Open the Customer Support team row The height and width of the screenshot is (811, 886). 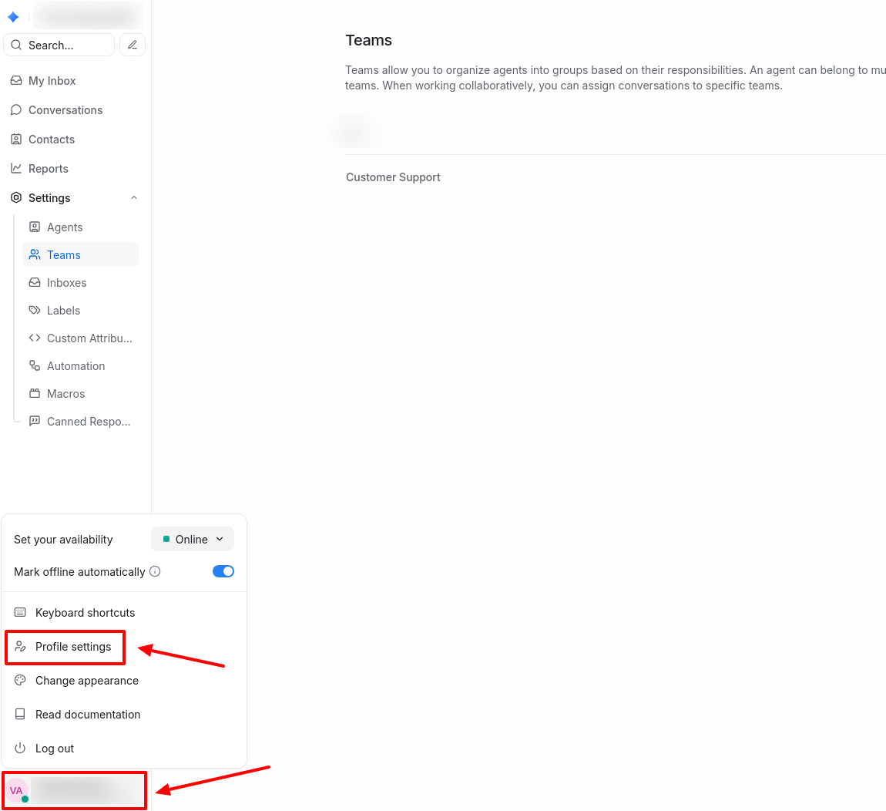click(x=393, y=177)
